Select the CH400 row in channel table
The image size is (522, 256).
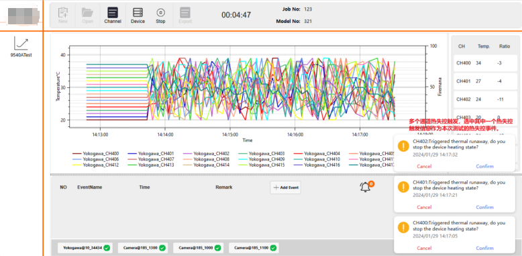[x=485, y=63]
